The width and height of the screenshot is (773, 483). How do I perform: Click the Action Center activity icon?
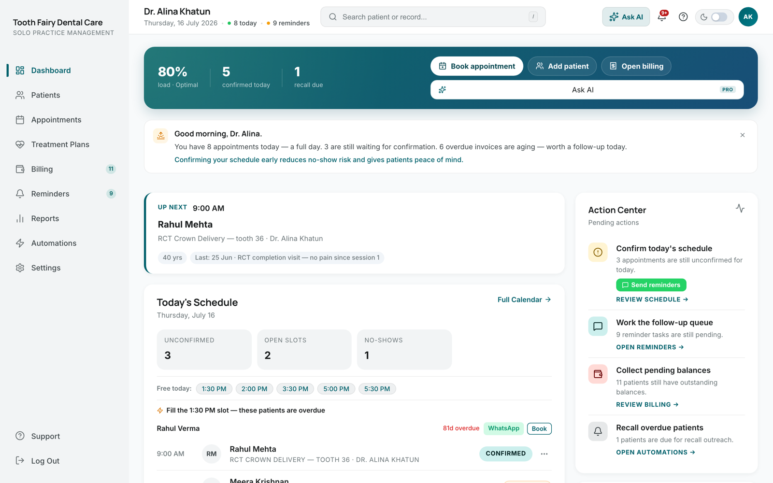[740, 208]
